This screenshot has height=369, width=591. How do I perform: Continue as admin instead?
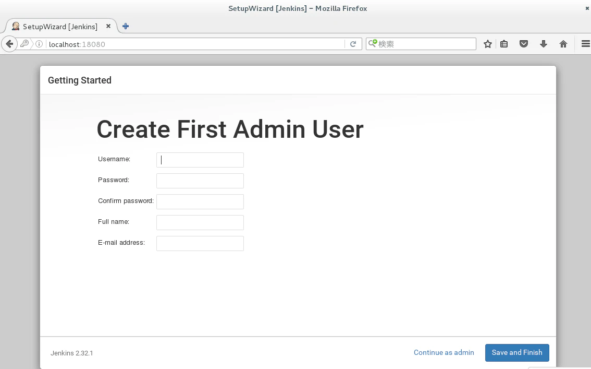[x=444, y=352]
